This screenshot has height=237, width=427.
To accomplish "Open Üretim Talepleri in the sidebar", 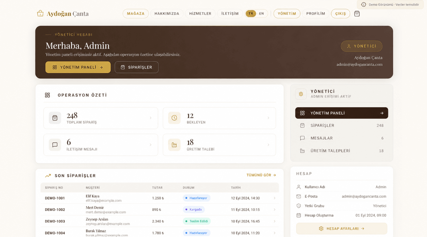I will (342, 151).
